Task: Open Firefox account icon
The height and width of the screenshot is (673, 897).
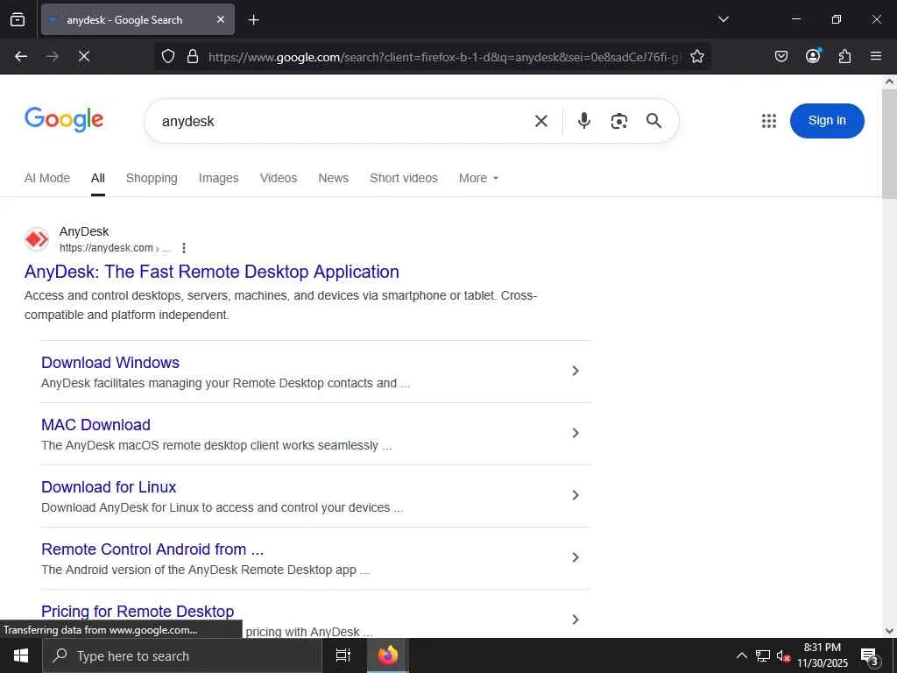Action: click(813, 56)
